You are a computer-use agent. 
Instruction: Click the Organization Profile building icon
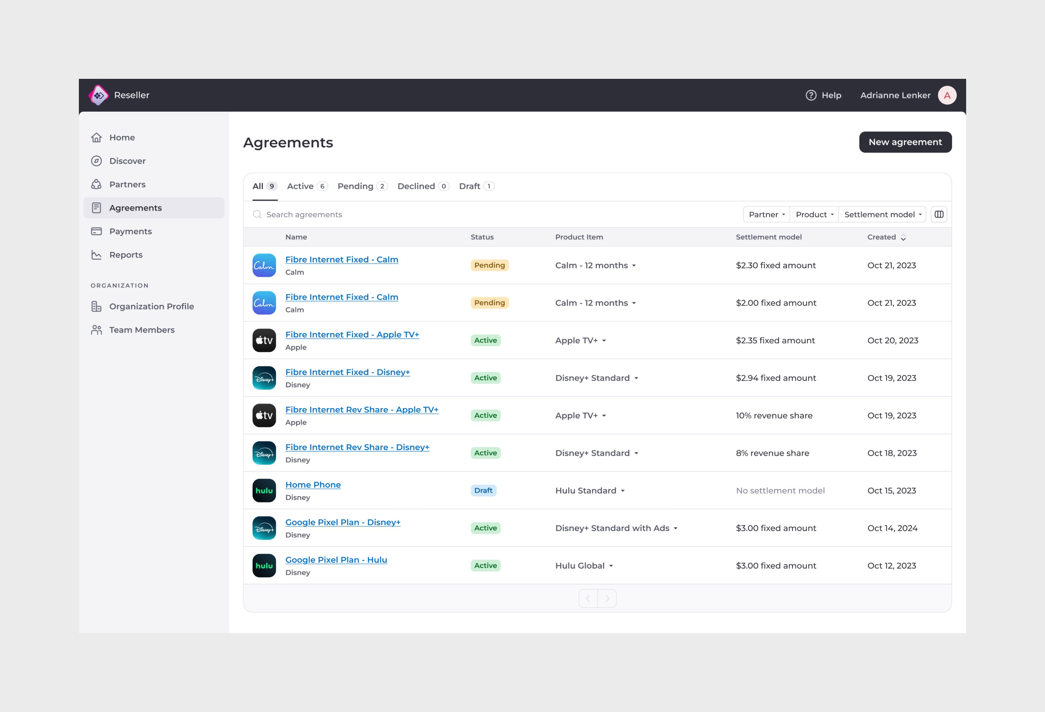(97, 306)
